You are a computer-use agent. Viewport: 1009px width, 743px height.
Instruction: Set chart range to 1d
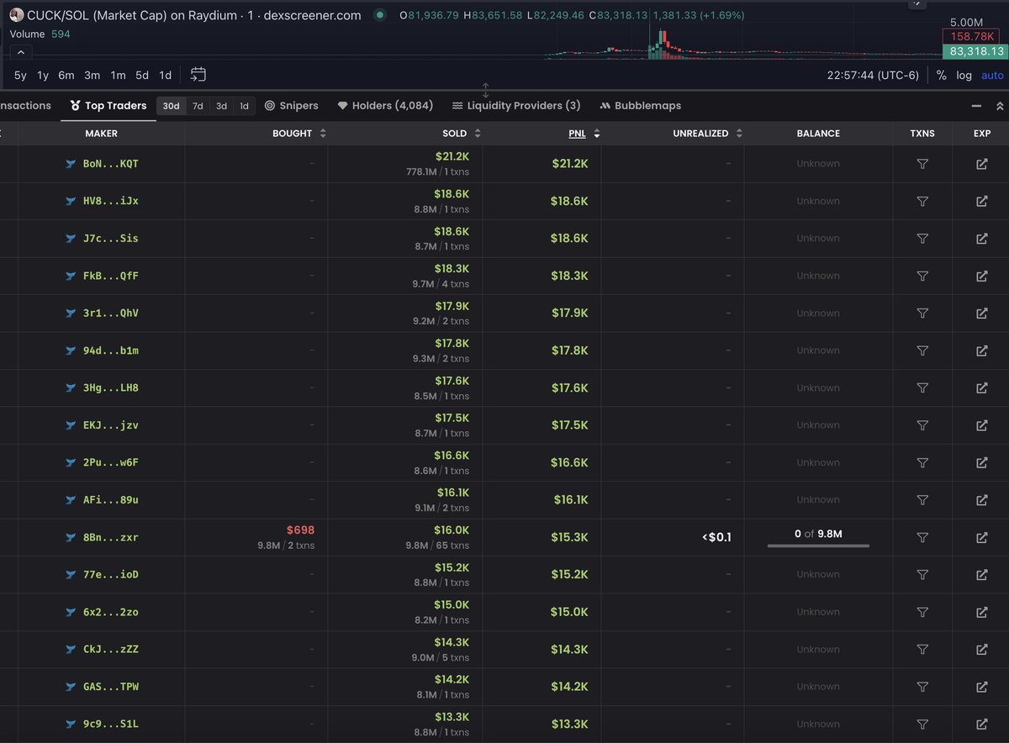(x=166, y=75)
